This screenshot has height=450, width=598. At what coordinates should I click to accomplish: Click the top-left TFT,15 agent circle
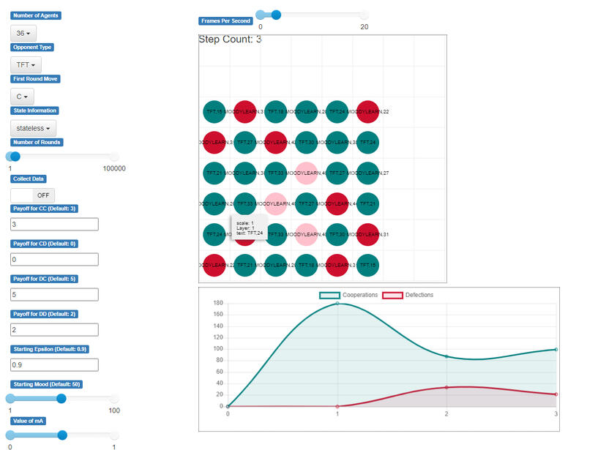[214, 112]
